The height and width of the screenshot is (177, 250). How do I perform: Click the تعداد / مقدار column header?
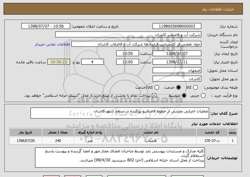58,133
